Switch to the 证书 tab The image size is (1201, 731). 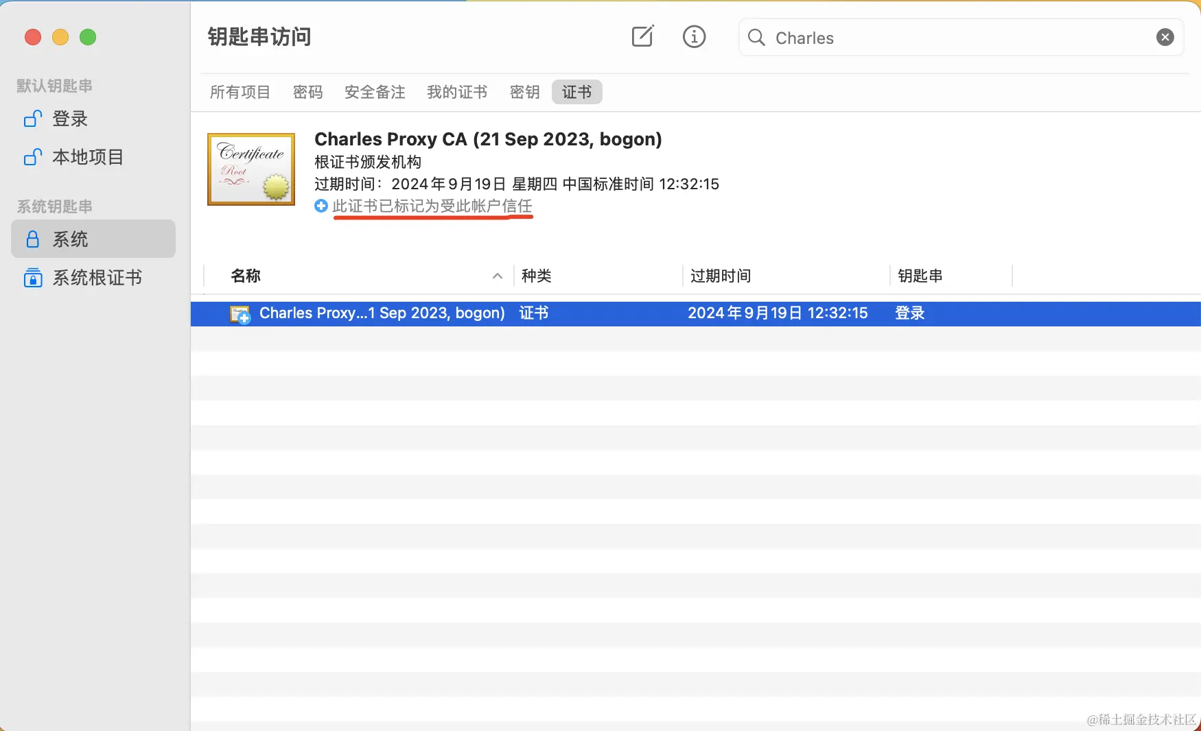point(576,92)
